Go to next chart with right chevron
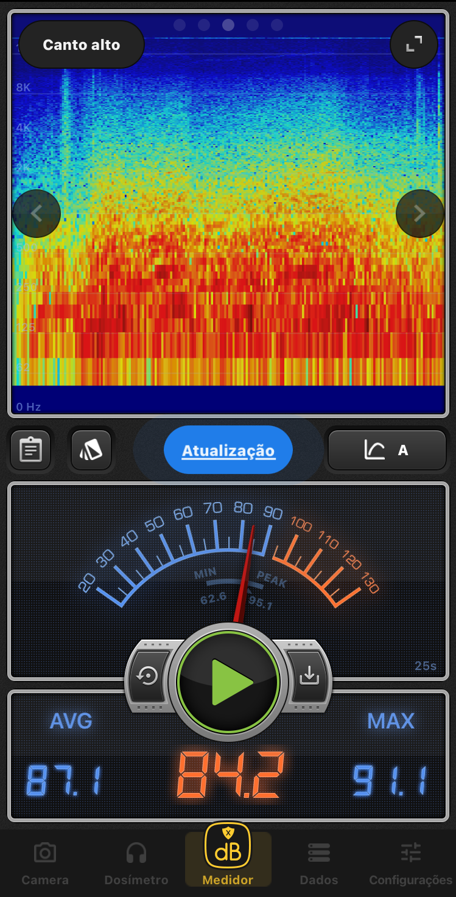Viewport: 456px width, 897px height. click(419, 213)
